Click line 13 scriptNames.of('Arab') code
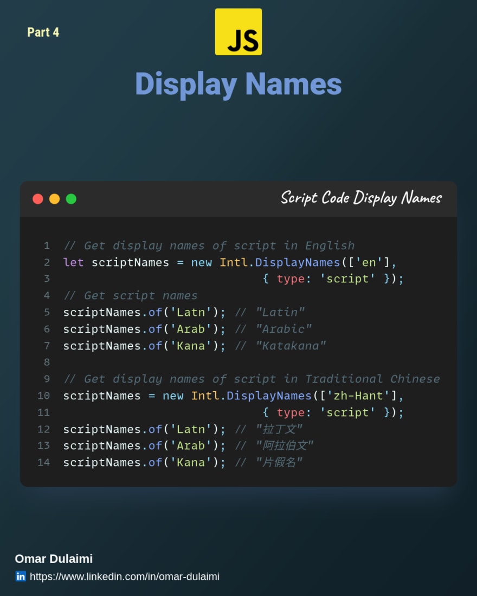Image resolution: width=477 pixels, height=596 pixels. tap(145, 445)
